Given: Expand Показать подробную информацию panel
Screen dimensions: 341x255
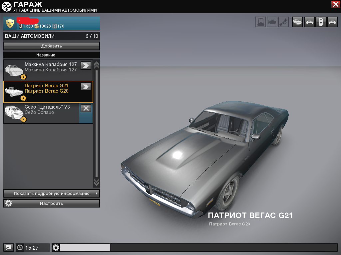Looking at the screenshot, I should [52, 193].
